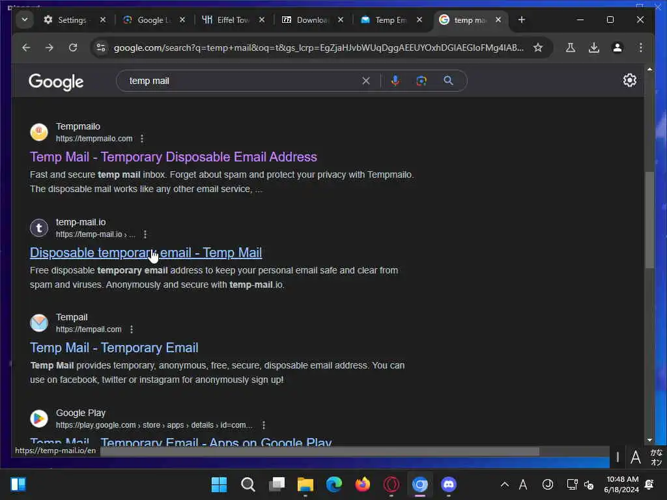Open Temp Mail - Temporary Email link
This screenshot has width=667, height=500.
pyautogui.click(x=114, y=348)
